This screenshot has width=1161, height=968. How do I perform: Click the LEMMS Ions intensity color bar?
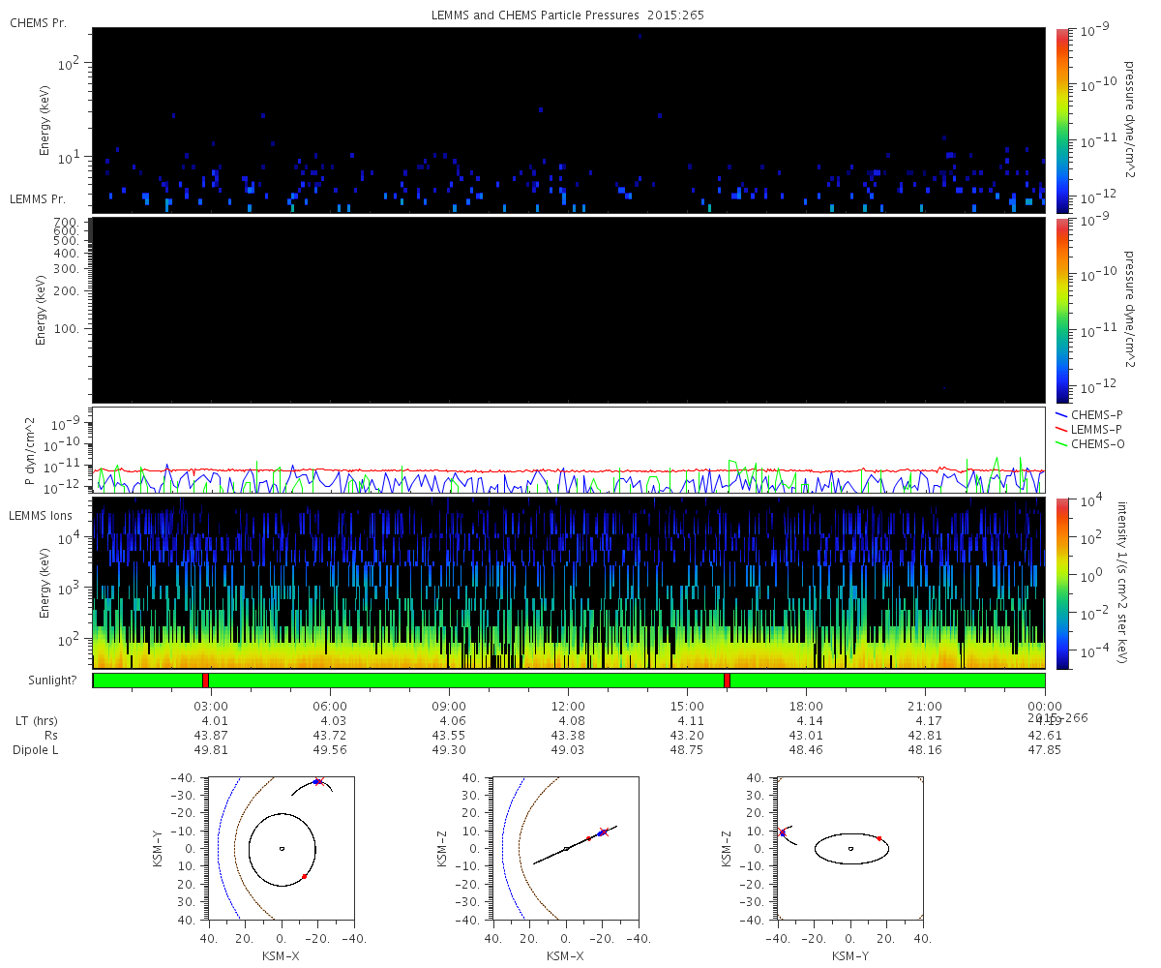(x=1062, y=583)
